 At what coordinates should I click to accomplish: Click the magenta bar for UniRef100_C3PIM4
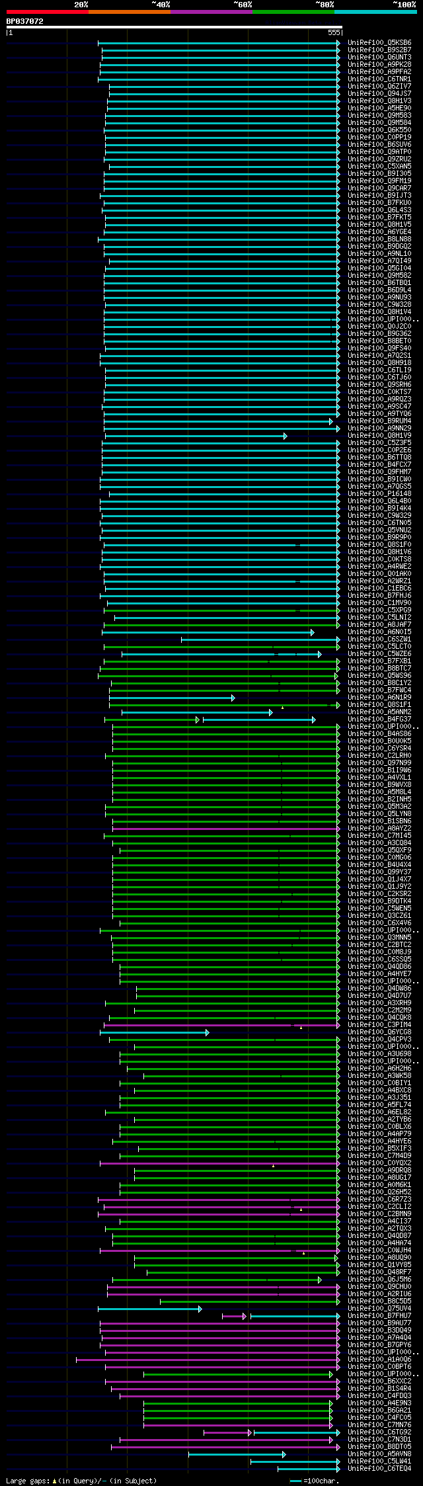(221, 1025)
